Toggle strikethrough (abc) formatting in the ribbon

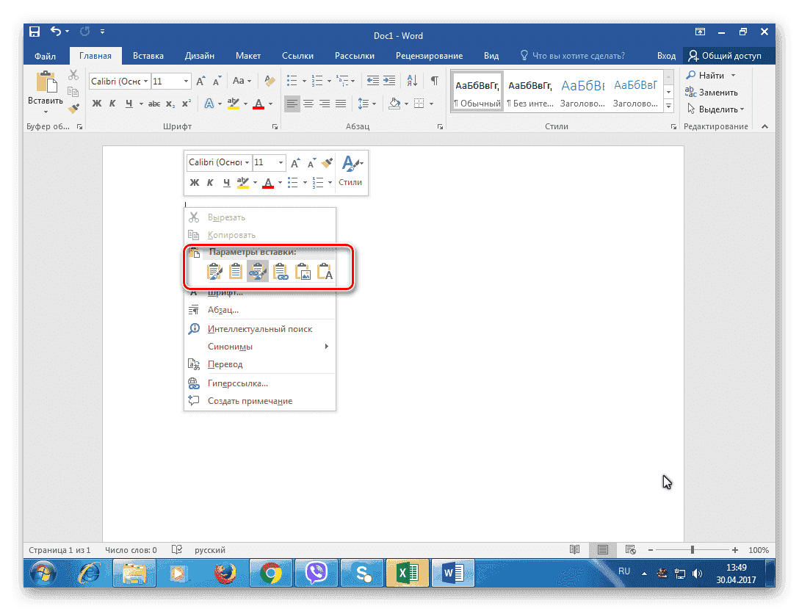(156, 104)
